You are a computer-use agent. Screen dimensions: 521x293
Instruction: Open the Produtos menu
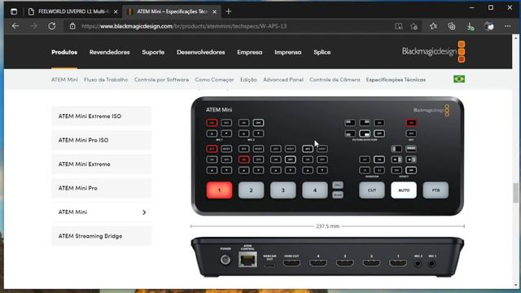[64, 52]
